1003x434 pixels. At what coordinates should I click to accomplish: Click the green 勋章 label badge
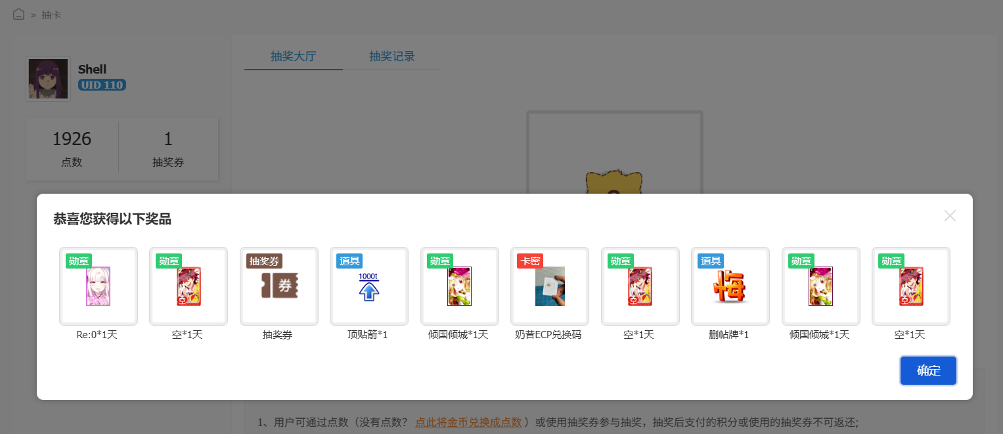coord(78,261)
